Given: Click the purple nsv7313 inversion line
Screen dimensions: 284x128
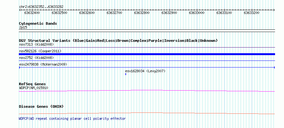Looking at the screenshot, I should coord(147,48).
